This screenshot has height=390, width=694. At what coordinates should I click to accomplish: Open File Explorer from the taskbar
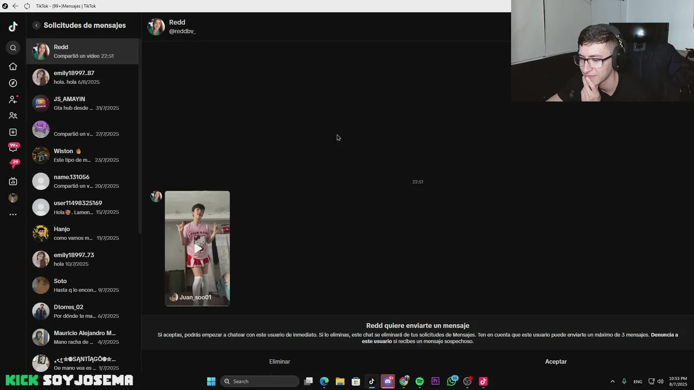coord(340,381)
